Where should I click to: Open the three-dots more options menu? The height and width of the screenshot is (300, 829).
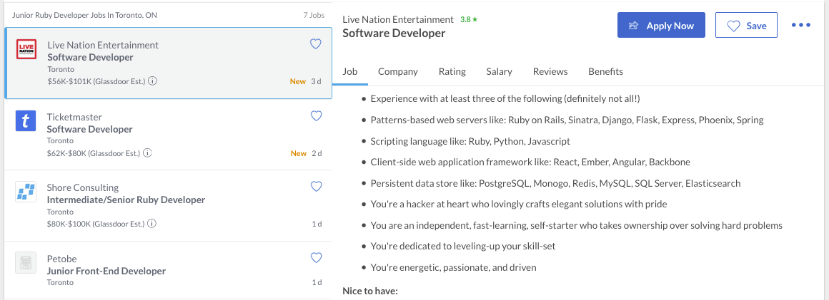[801, 26]
